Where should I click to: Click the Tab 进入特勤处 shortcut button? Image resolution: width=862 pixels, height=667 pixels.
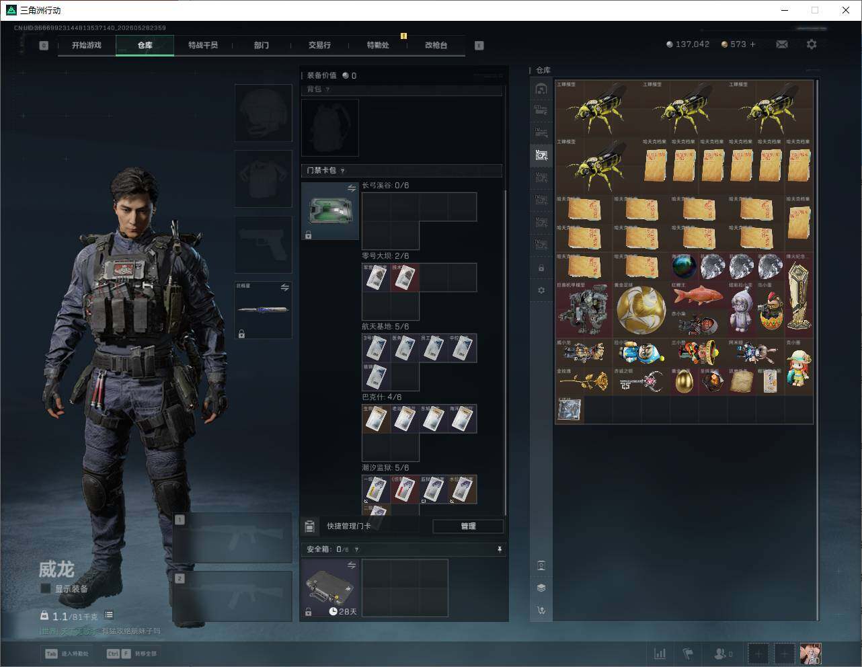click(x=68, y=654)
